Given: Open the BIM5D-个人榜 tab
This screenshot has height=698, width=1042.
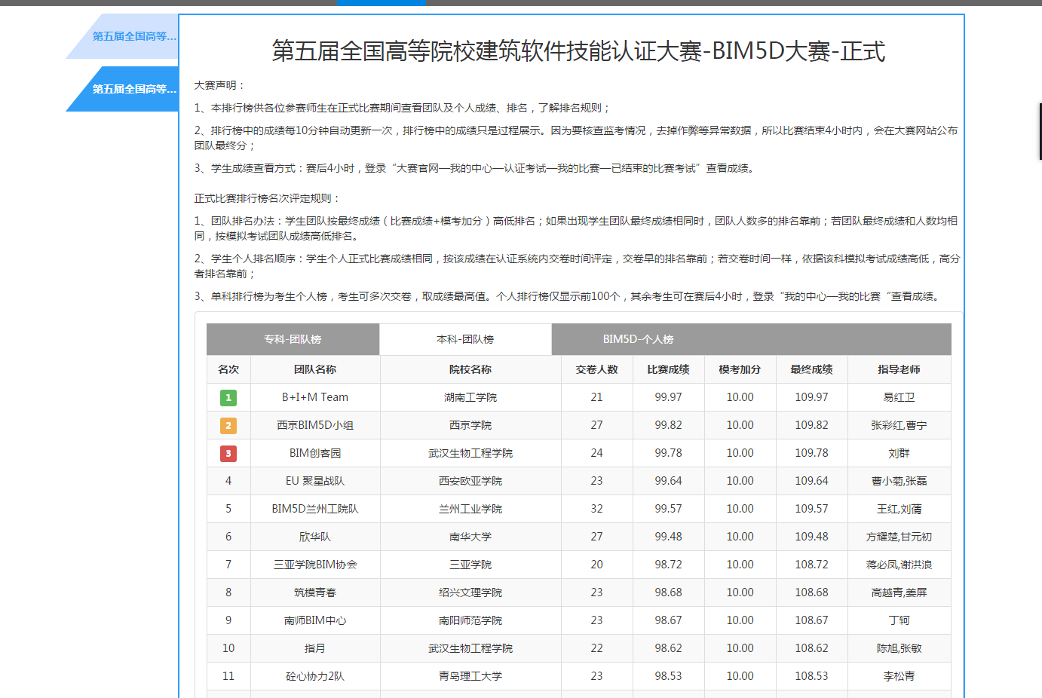Looking at the screenshot, I should coord(638,339).
